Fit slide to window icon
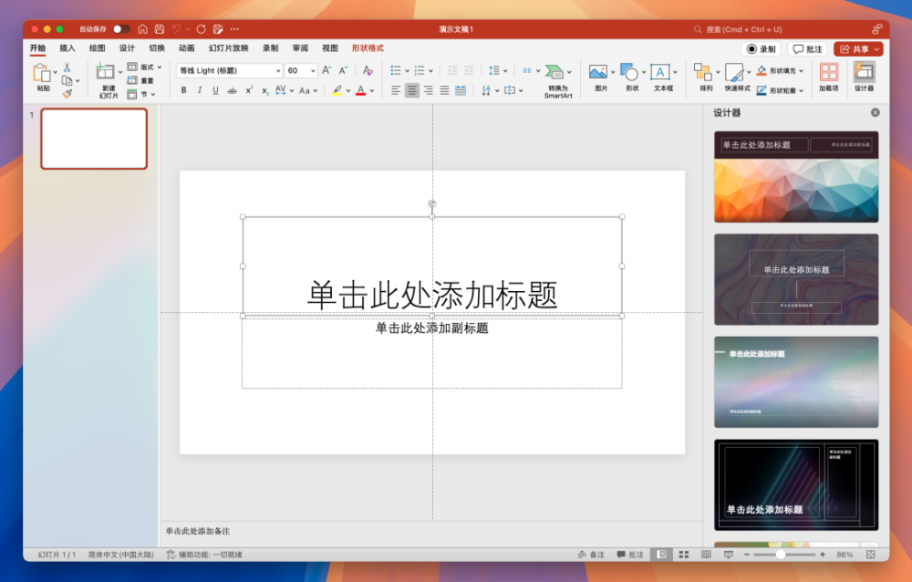The width and height of the screenshot is (912, 582). [x=871, y=555]
